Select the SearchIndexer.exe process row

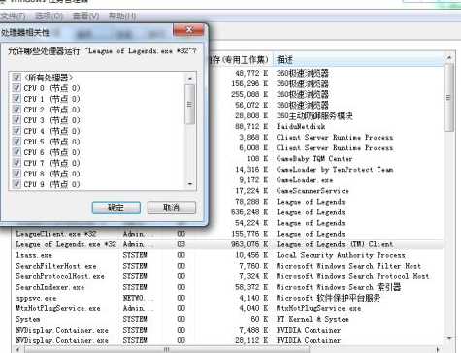point(228,287)
